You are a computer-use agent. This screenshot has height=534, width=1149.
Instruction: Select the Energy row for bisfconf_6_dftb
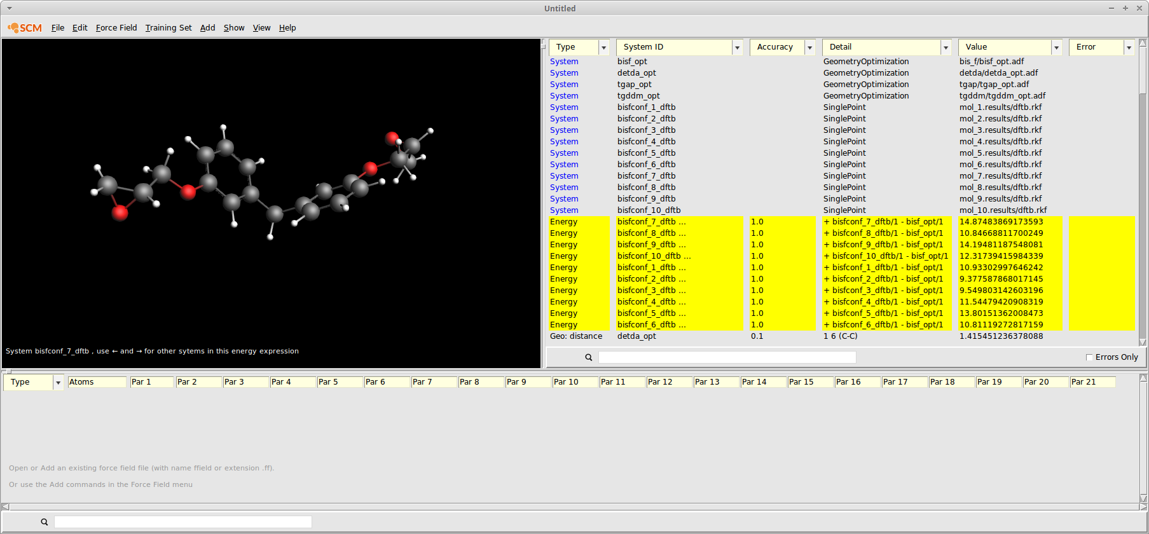(842, 325)
